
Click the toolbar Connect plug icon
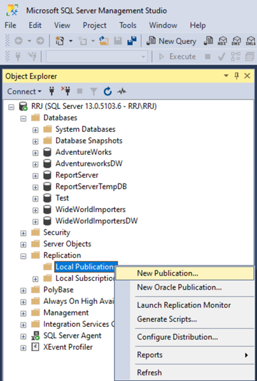[x=18, y=57]
